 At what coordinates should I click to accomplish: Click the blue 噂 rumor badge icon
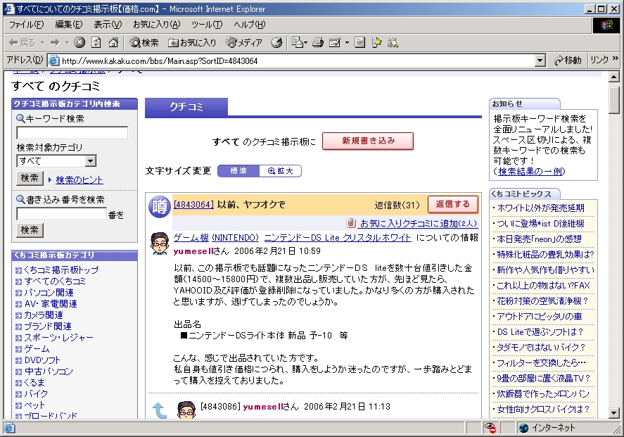pyautogui.click(x=160, y=207)
